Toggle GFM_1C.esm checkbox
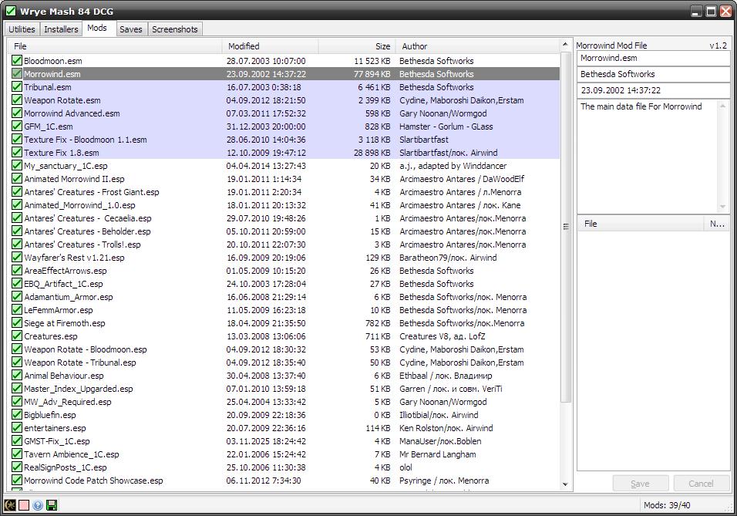The width and height of the screenshot is (737, 516). 17,126
